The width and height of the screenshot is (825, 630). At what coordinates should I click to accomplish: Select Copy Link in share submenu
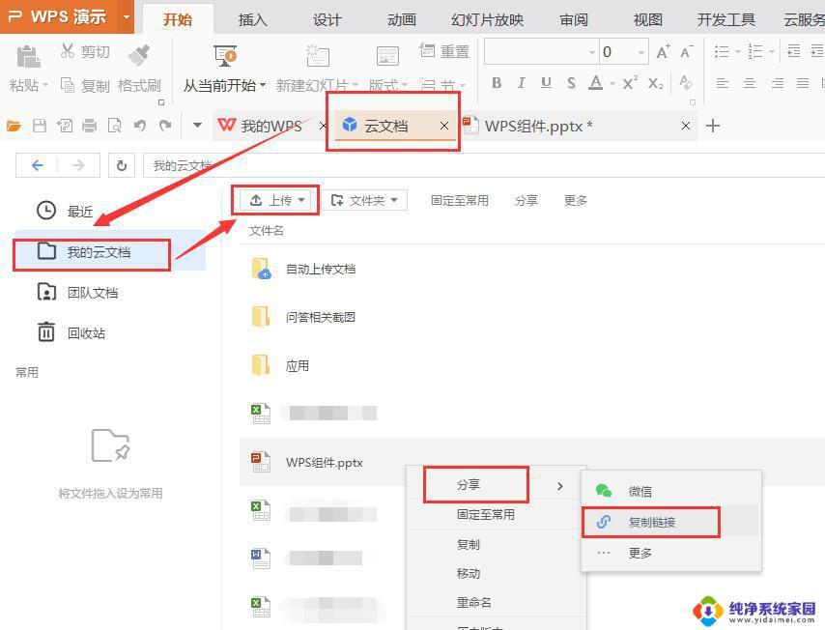(x=651, y=522)
